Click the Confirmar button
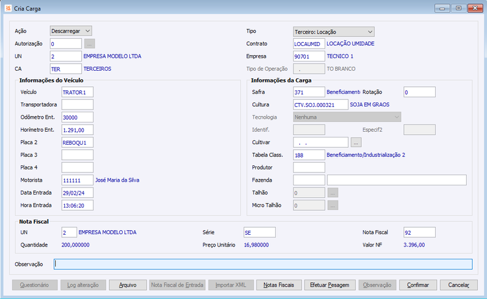487x299 pixels. tap(418, 285)
